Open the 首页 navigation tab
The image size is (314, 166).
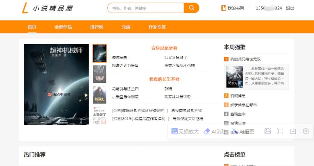pos(32,27)
